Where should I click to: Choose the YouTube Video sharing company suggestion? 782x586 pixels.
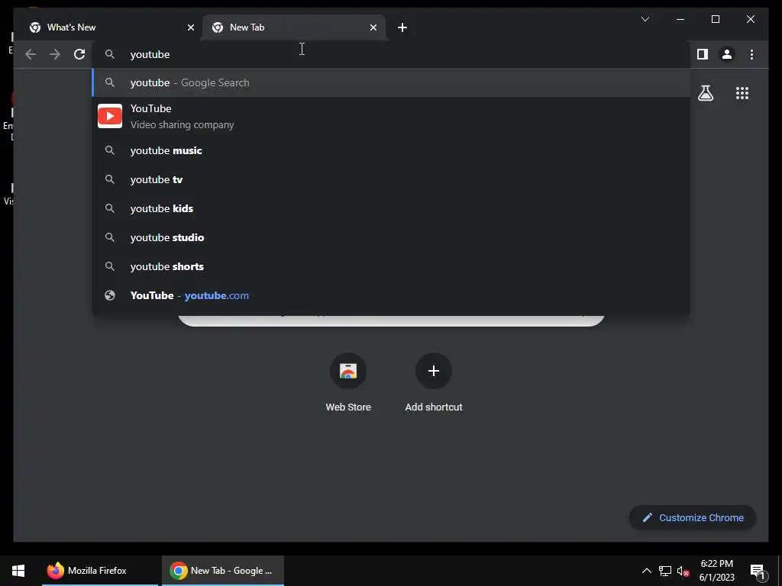391,116
